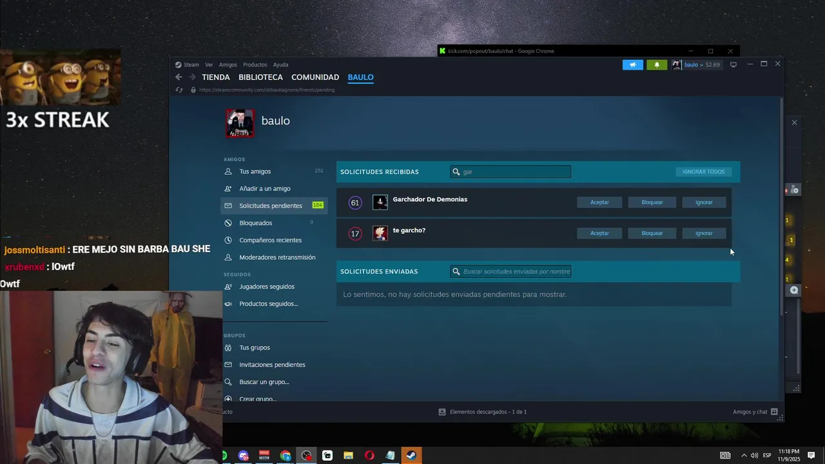Open Steam announcements megaphone button
Screen dimensions: 825x464
click(633, 64)
